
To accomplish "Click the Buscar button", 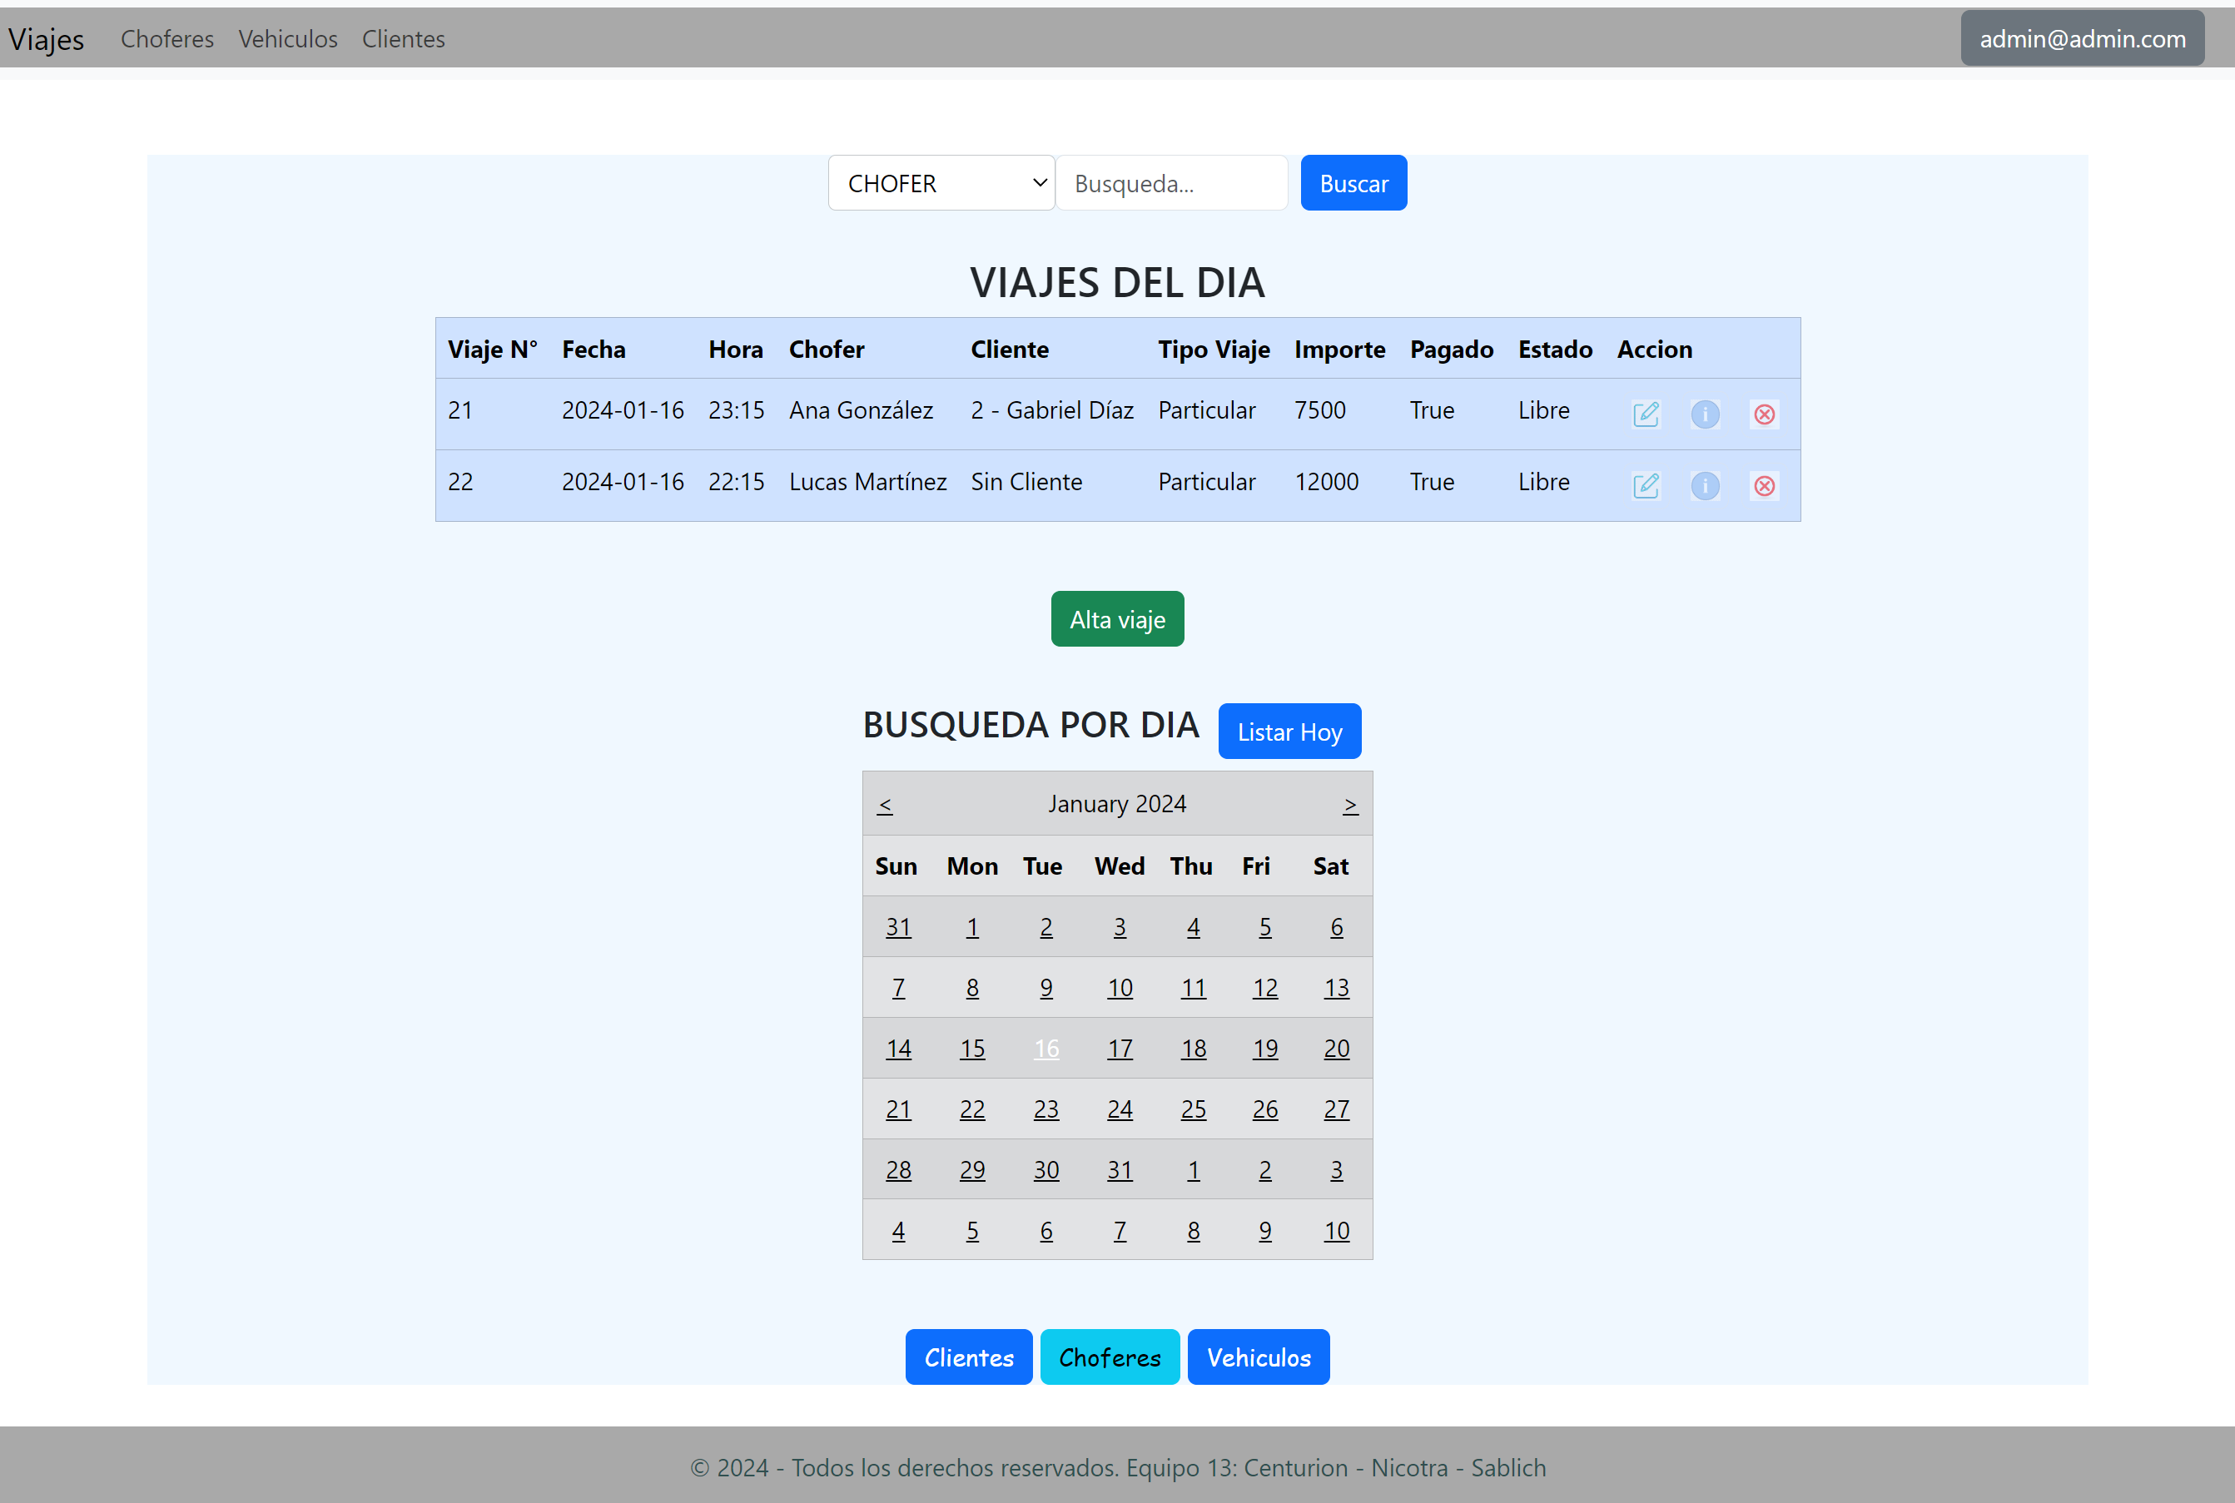I will pos(1353,183).
